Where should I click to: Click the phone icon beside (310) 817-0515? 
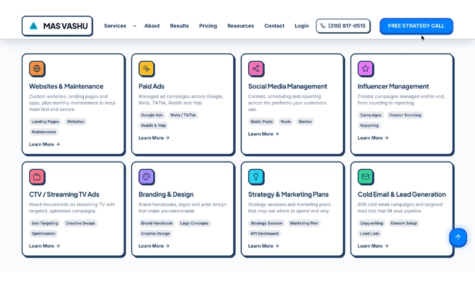(323, 26)
